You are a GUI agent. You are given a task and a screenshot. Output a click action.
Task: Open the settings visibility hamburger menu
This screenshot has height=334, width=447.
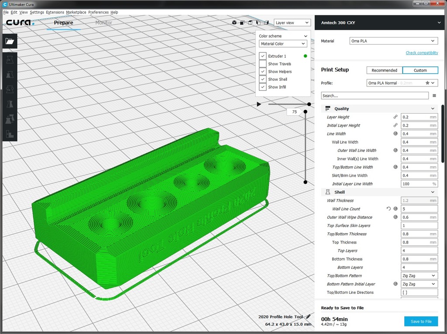click(x=434, y=96)
